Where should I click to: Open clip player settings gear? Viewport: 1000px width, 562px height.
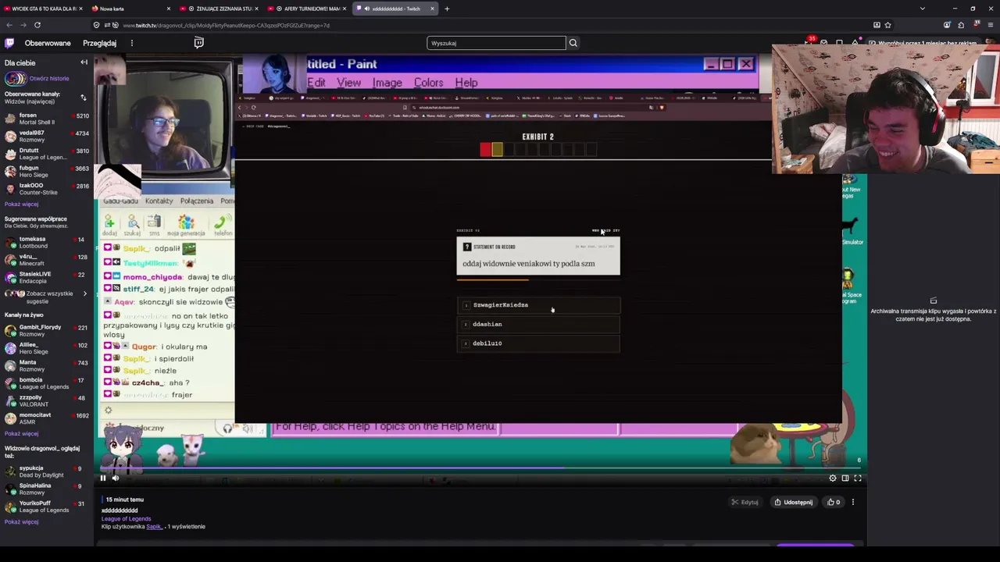[833, 478]
